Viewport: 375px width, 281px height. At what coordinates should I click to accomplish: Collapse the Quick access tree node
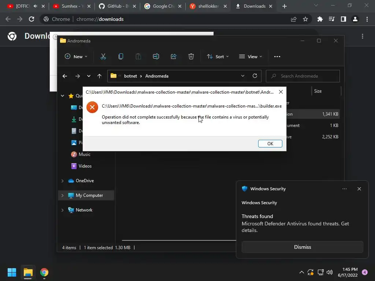click(x=62, y=96)
